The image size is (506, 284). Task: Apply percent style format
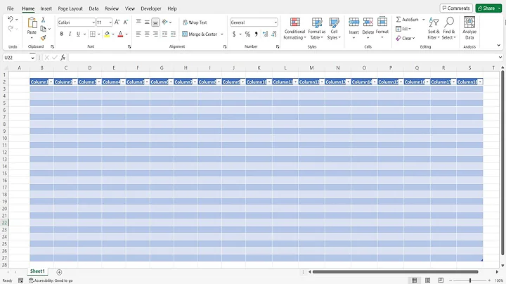point(247,34)
